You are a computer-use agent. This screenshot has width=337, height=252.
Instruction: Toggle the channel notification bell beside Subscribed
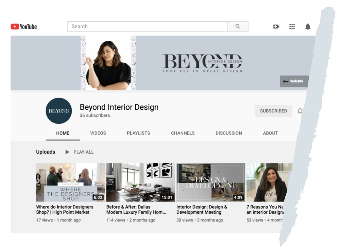(x=300, y=111)
